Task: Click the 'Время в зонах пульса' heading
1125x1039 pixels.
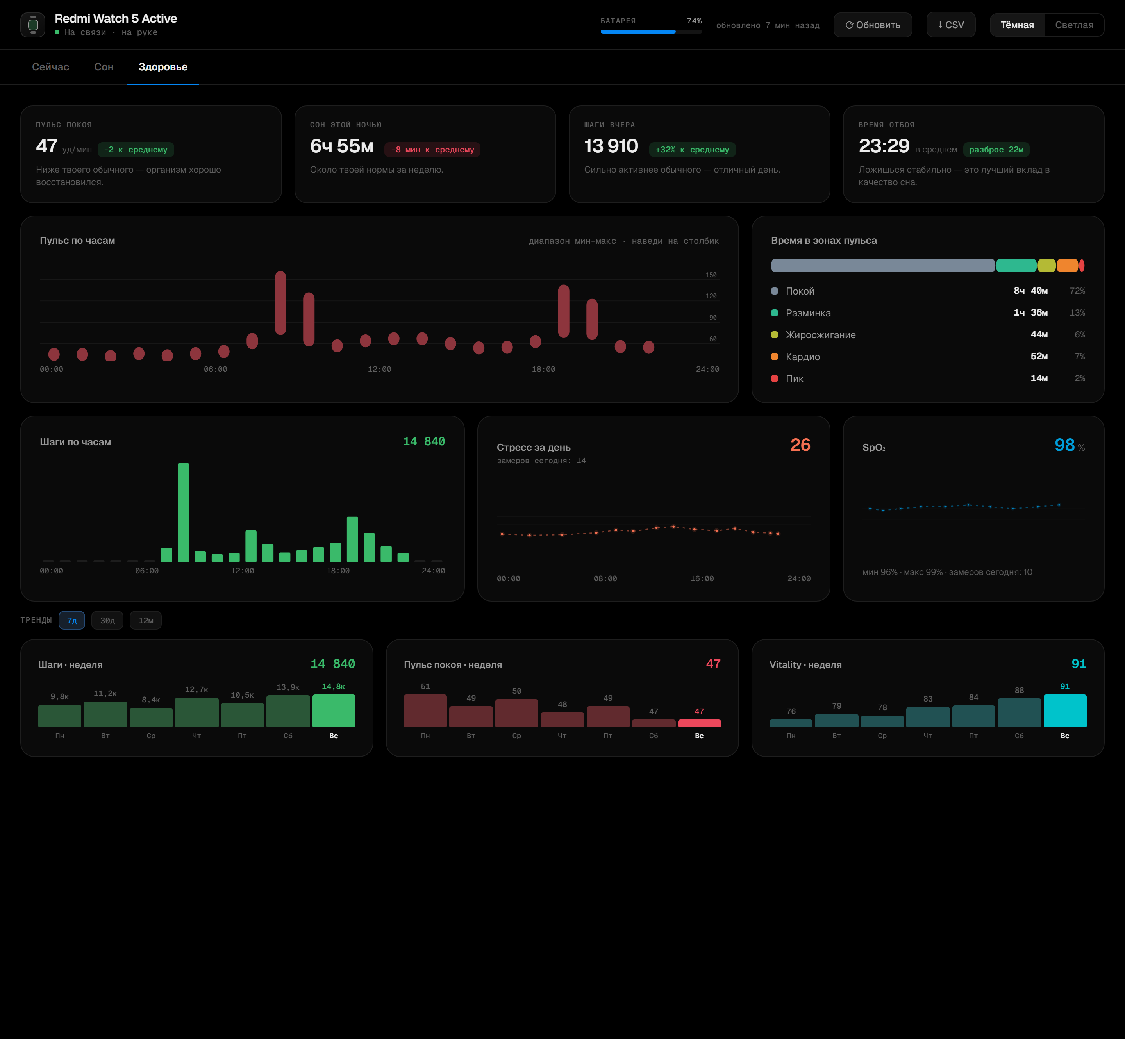Action: click(x=824, y=241)
